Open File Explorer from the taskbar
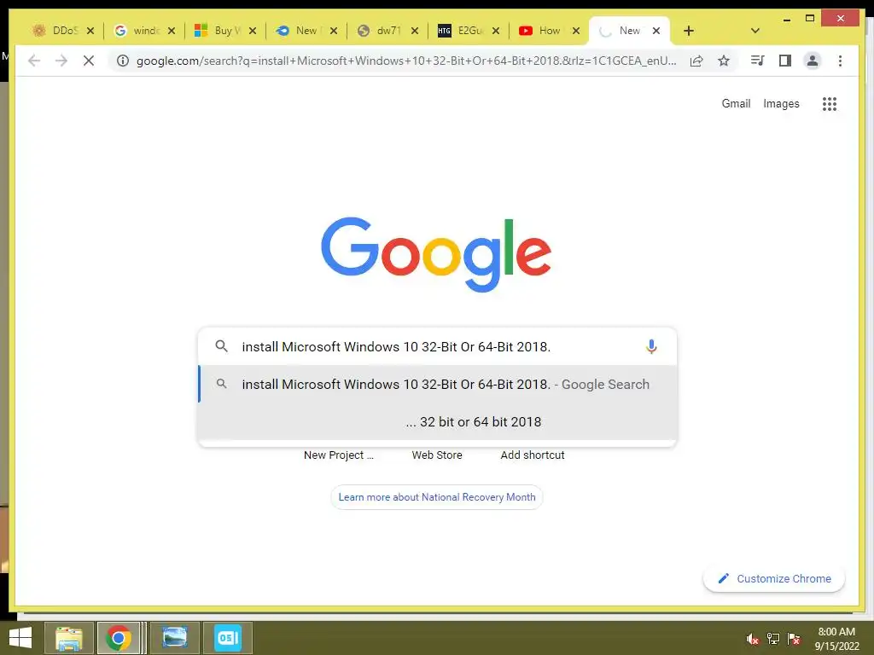The image size is (874, 655). coord(69,638)
